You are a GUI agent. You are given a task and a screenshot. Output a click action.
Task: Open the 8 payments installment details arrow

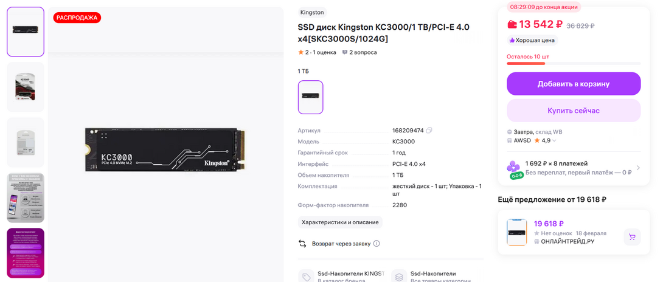(x=637, y=168)
